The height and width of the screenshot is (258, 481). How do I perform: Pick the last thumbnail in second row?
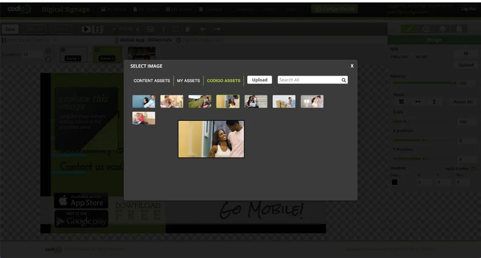pyautogui.click(x=143, y=118)
